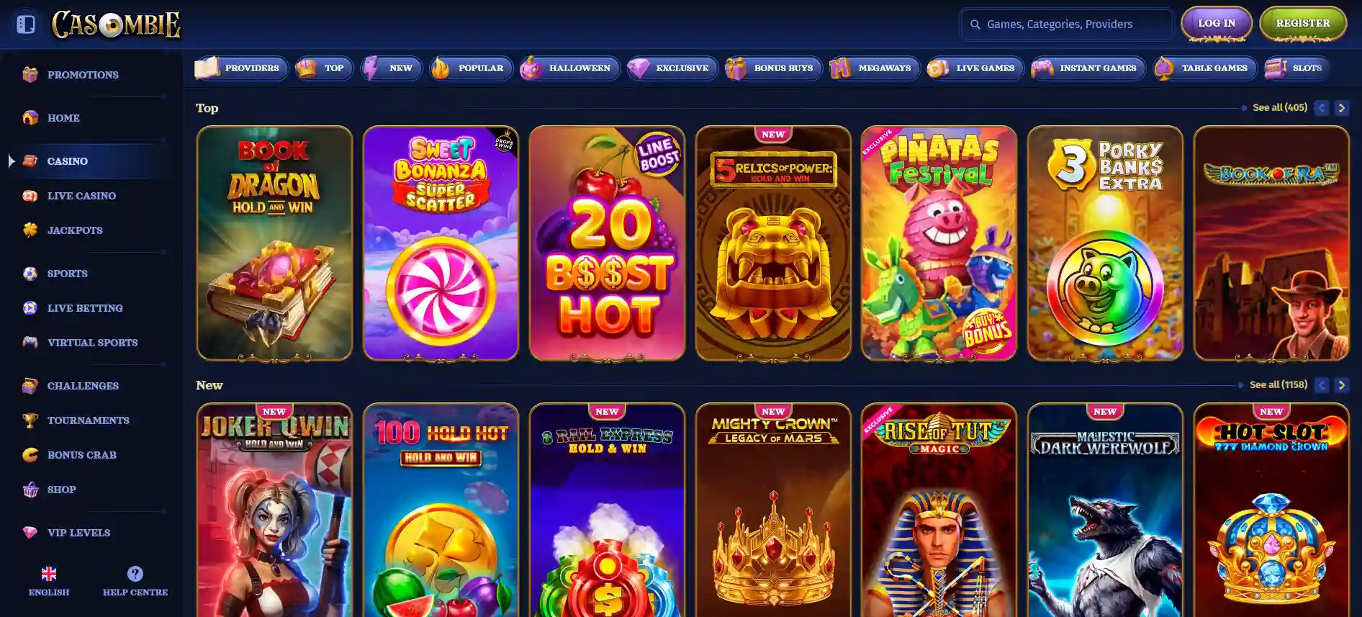
Task: Select the Megaways category tab
Action: pos(874,68)
